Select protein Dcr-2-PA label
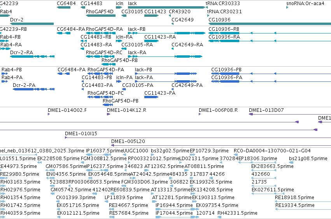 click(x=24, y=85)
